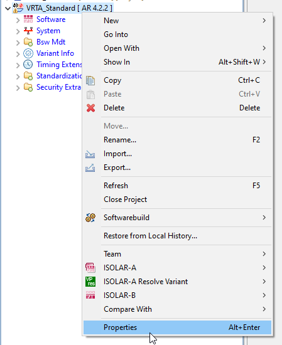282x345 pixels.
Task: Collapse the VRTA_Standard project node
Action: tap(8, 9)
